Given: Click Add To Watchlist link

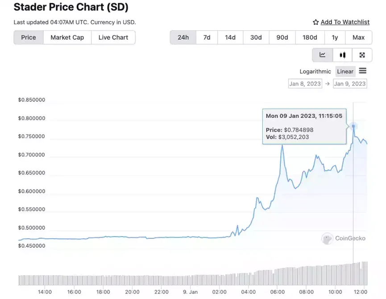Looking at the screenshot, I should [x=345, y=22].
